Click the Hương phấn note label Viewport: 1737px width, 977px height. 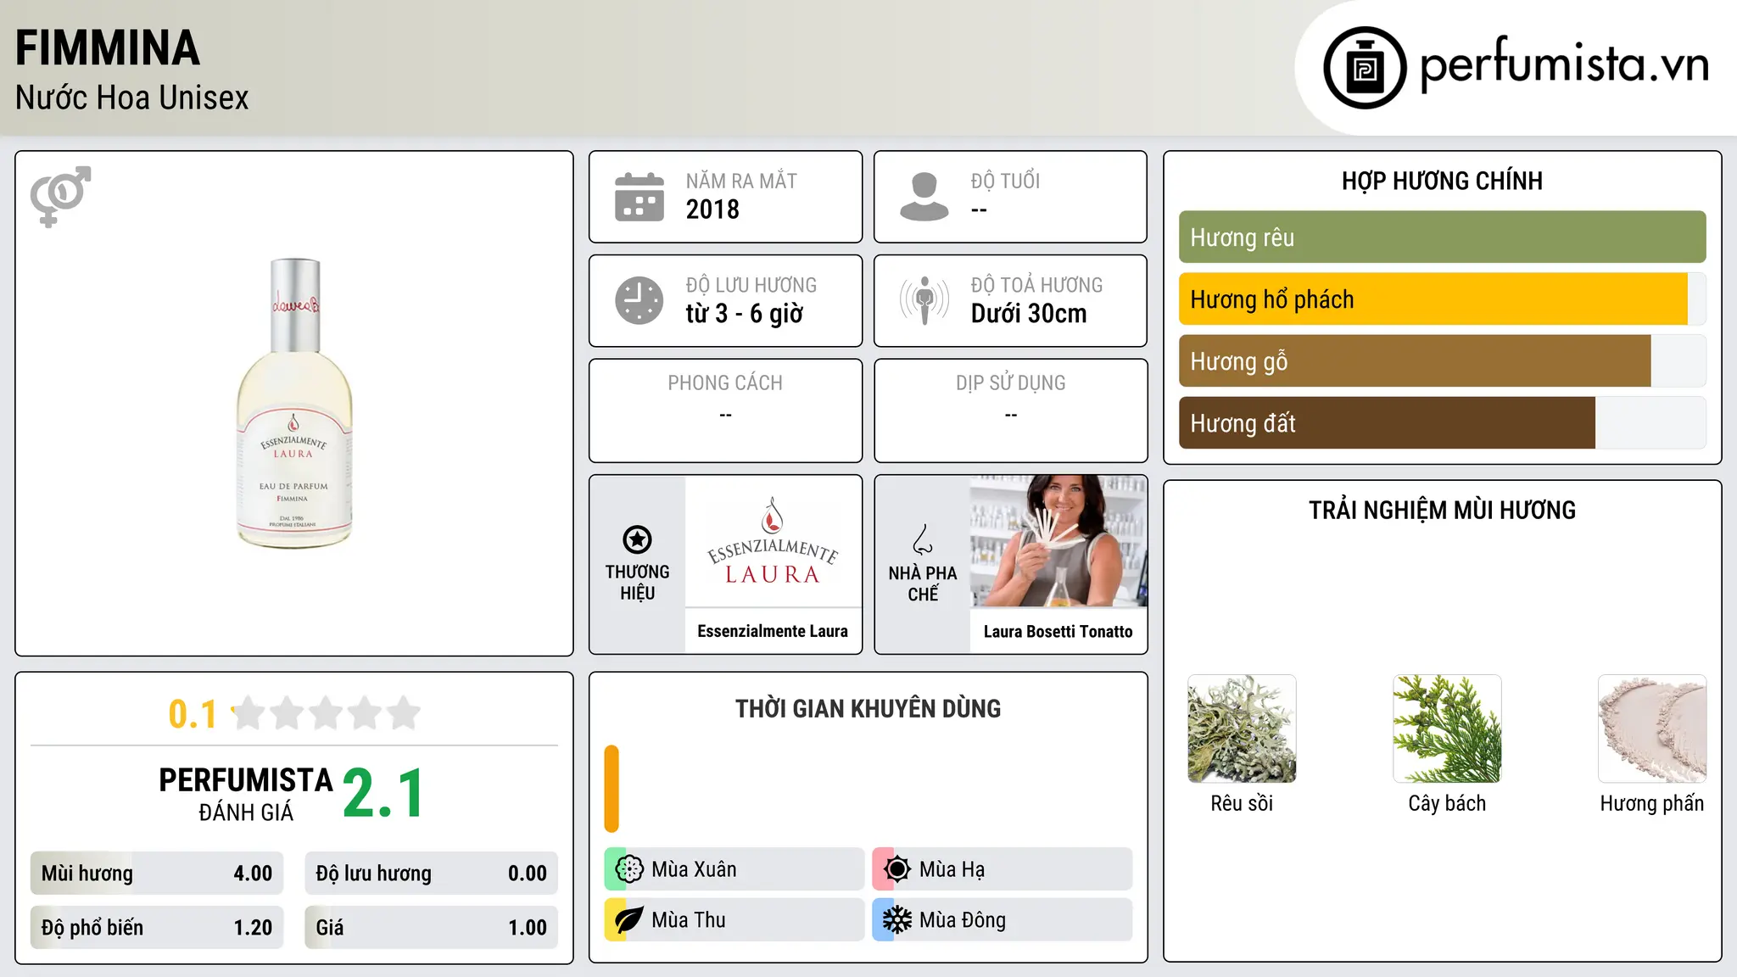(x=1652, y=803)
